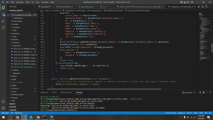Toggle the secondary side bar layout icon

(x=188, y=2)
